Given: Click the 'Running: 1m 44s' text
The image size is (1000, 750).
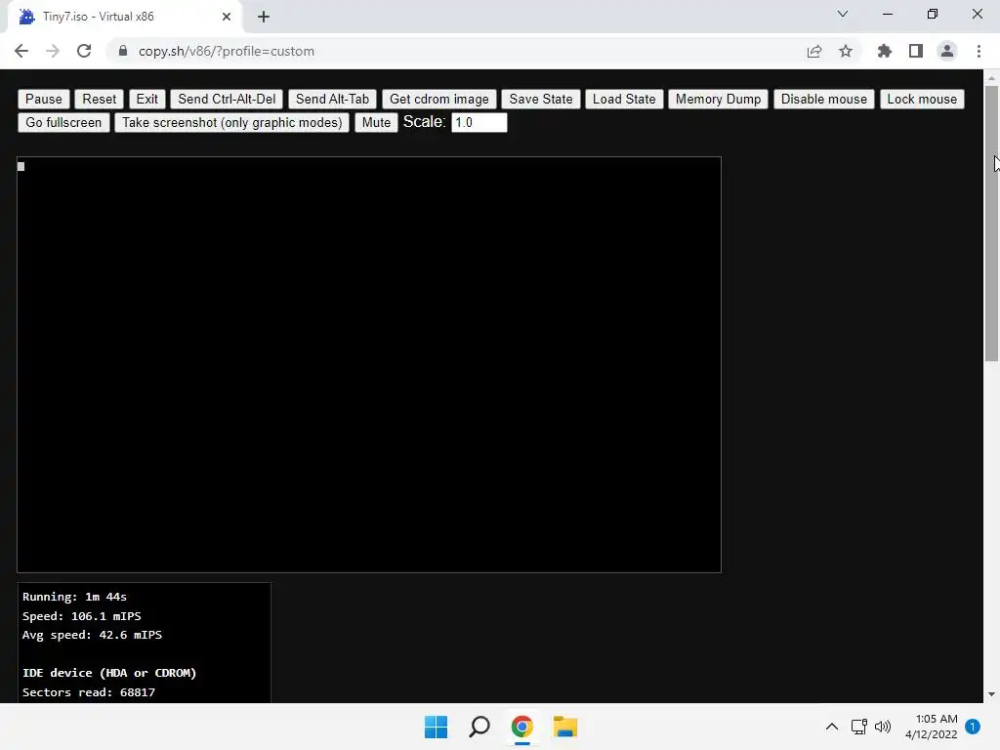Looking at the screenshot, I should point(74,597).
